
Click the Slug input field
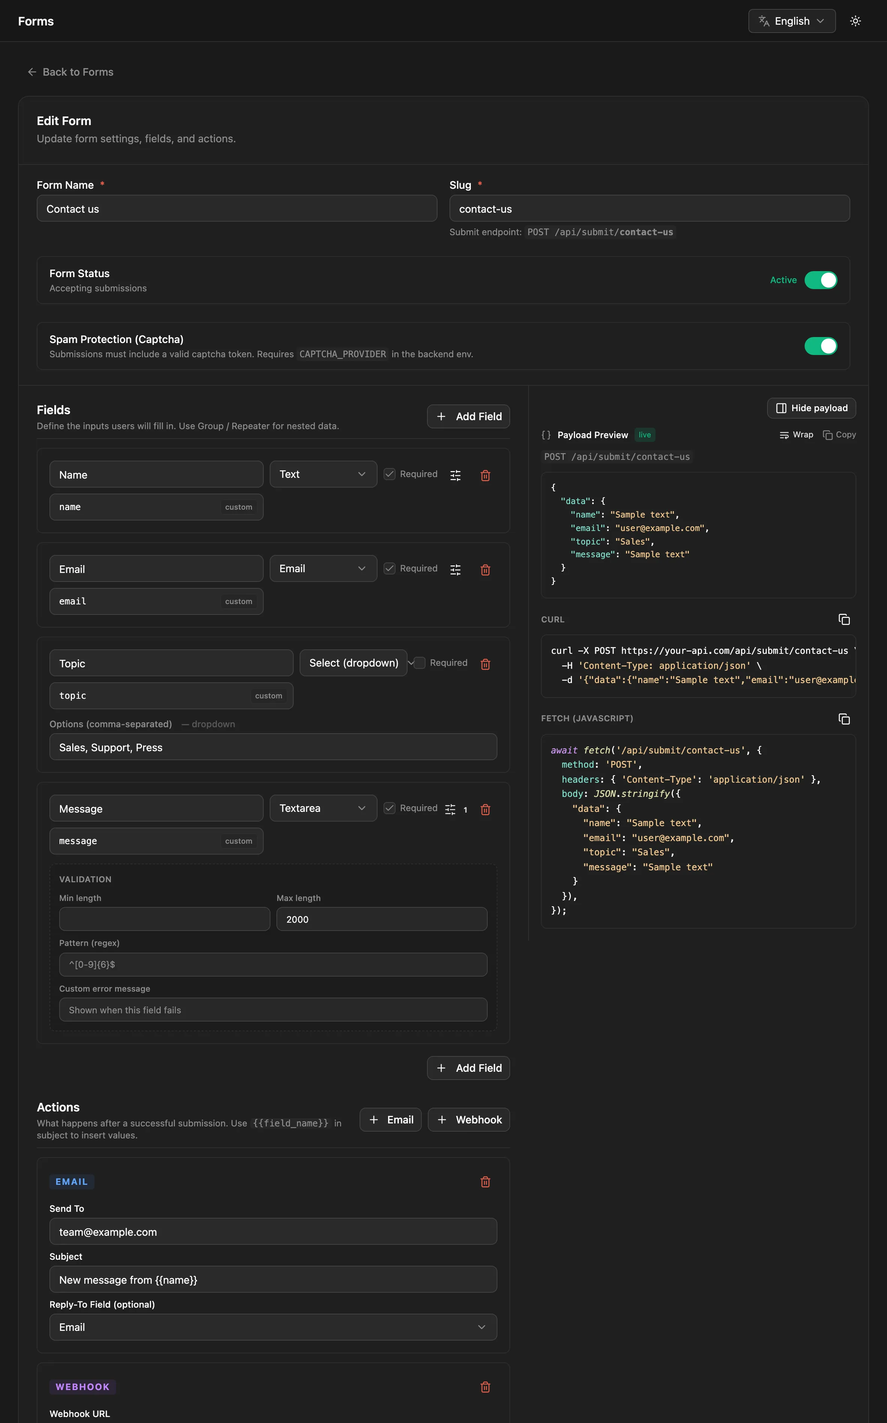click(650, 208)
